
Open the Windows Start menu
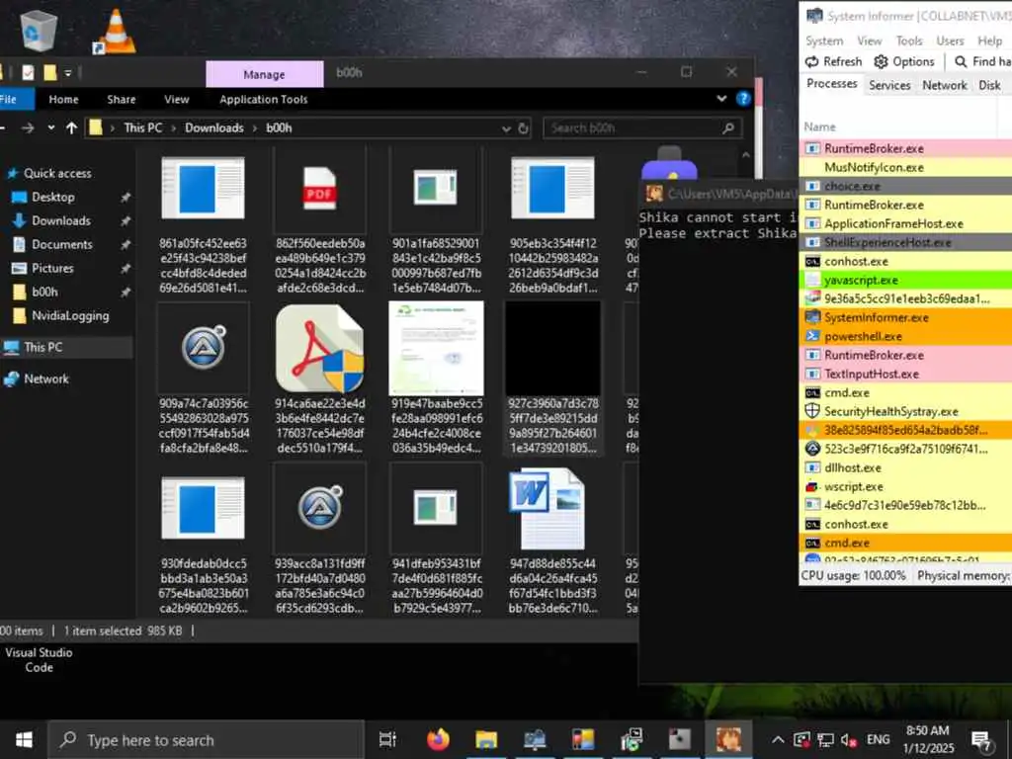point(24,739)
